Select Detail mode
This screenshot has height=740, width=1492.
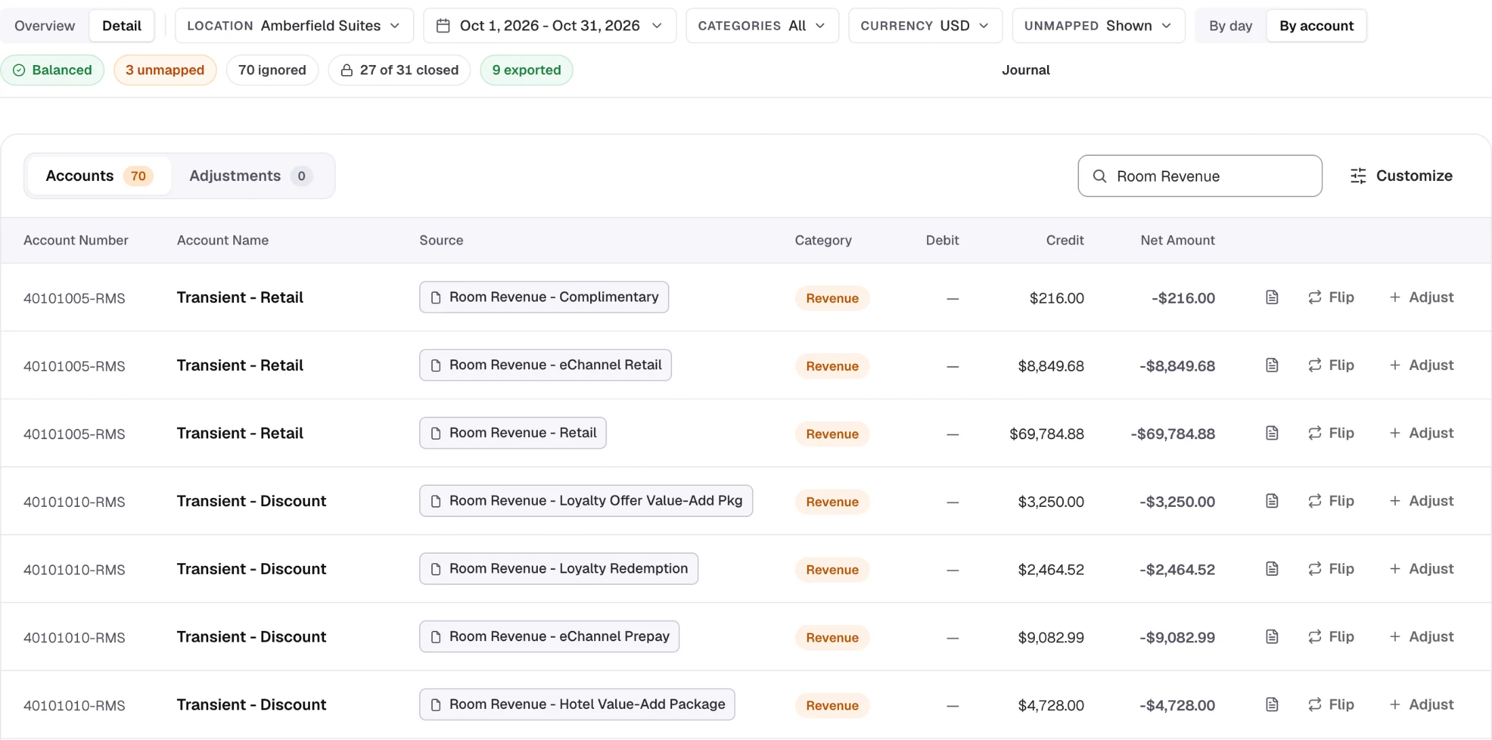tap(122, 26)
